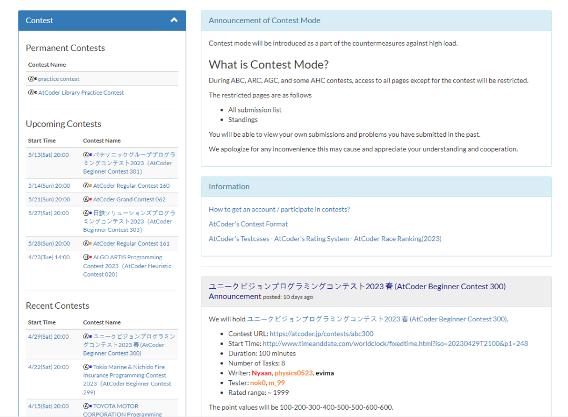Click Announcement of Contest Mode header
Screen dimensions: 568x417
376,21
